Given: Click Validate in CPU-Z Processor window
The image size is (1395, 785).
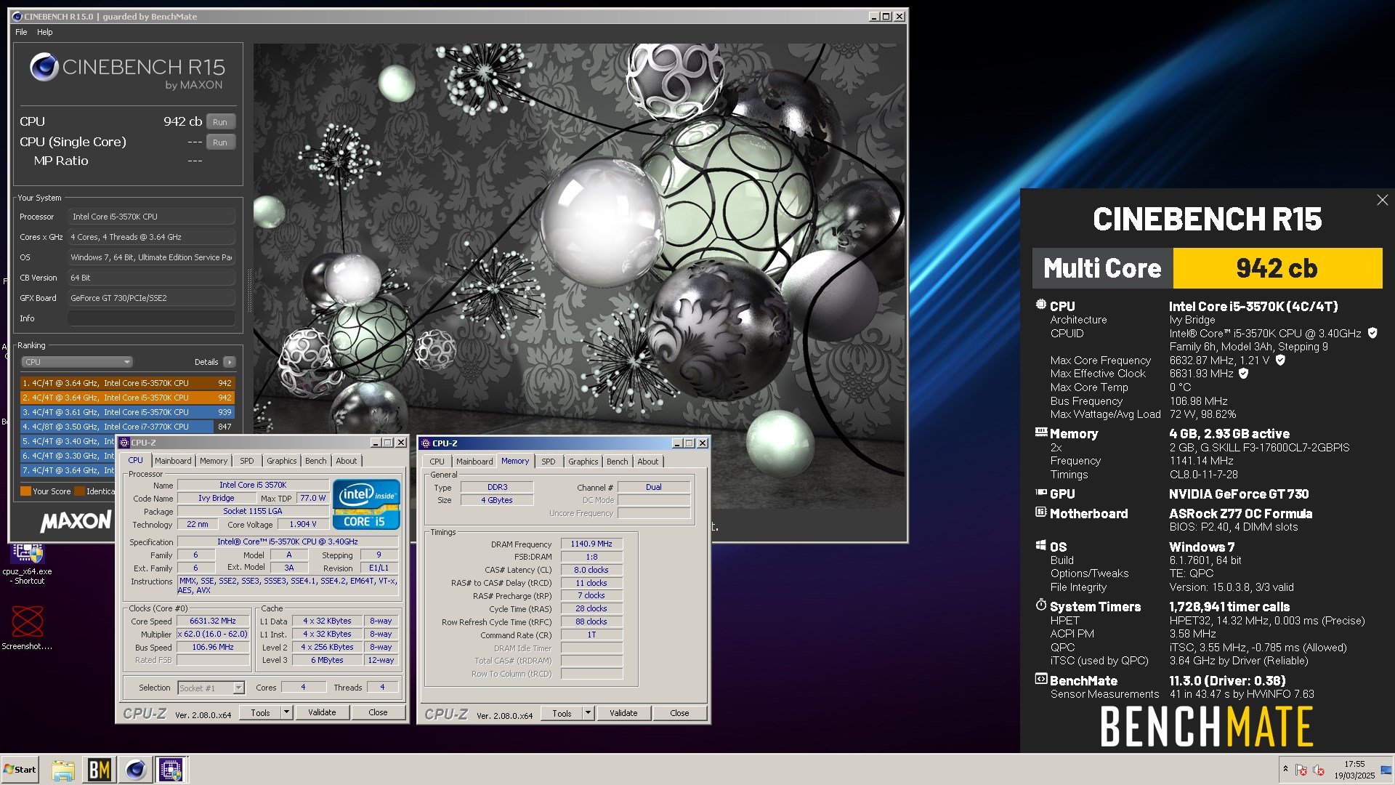Looking at the screenshot, I should [322, 713].
